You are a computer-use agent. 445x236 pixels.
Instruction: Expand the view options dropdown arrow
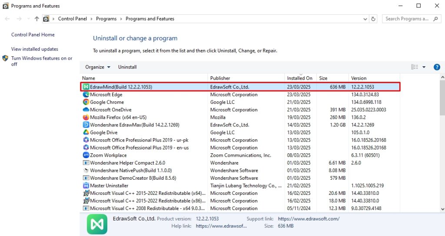click(x=424, y=67)
